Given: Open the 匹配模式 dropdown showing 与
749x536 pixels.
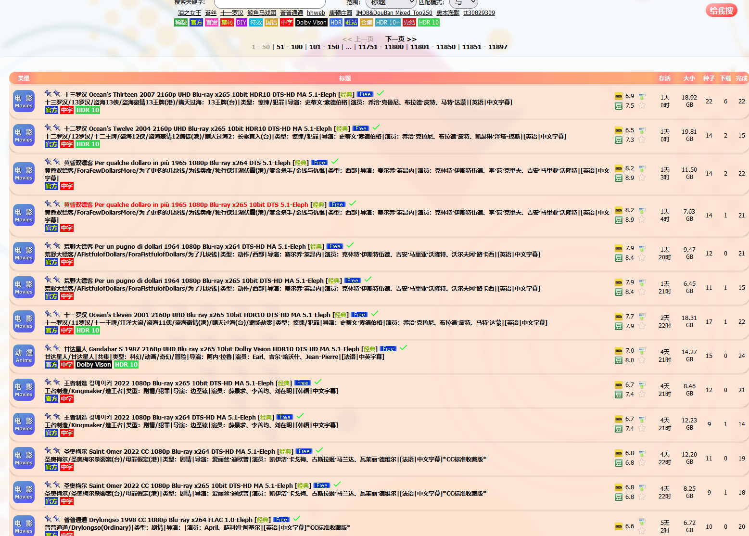Looking at the screenshot, I should 464,3.
